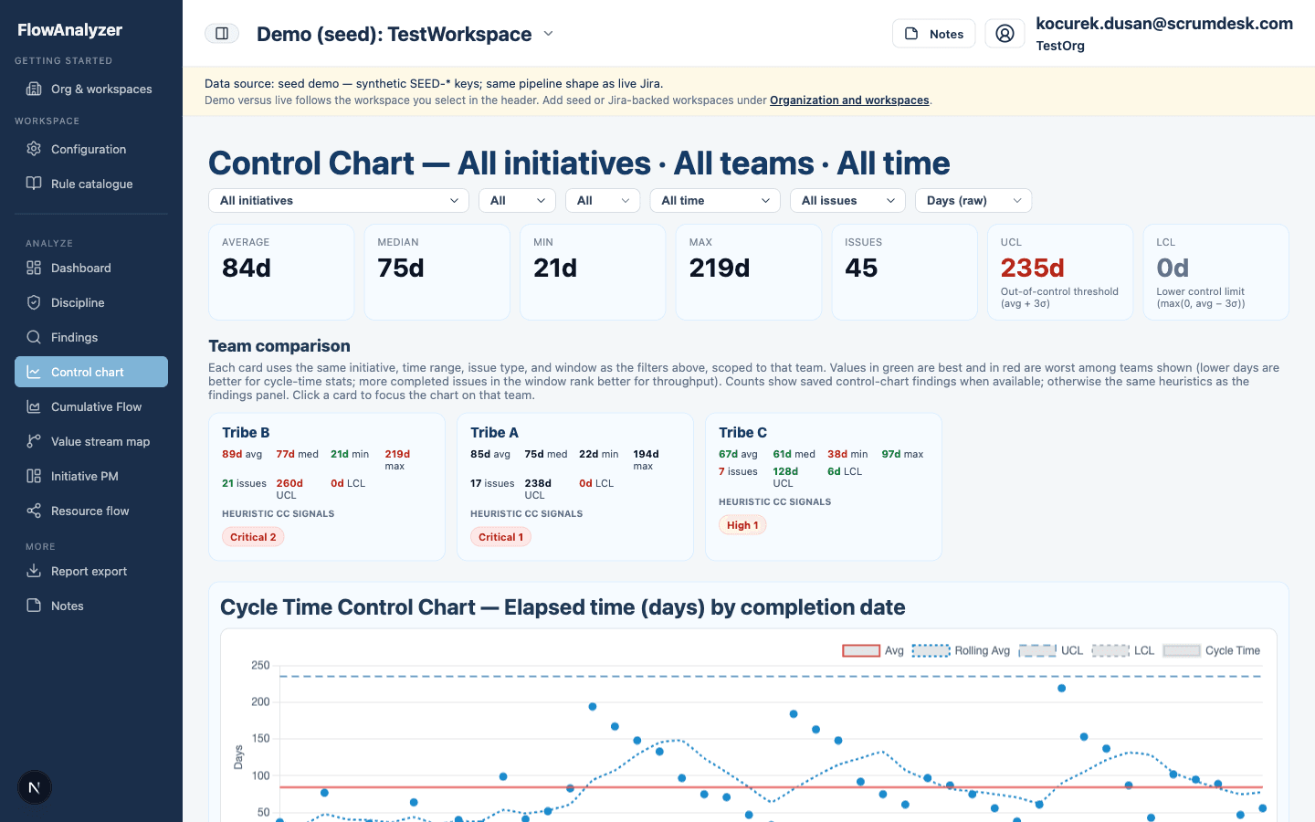Go to Dashboard page

(91, 268)
